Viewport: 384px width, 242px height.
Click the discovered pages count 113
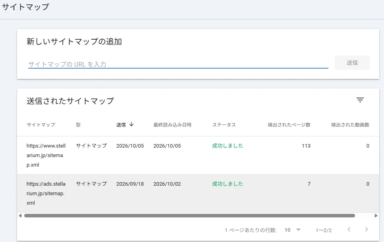[306, 146]
